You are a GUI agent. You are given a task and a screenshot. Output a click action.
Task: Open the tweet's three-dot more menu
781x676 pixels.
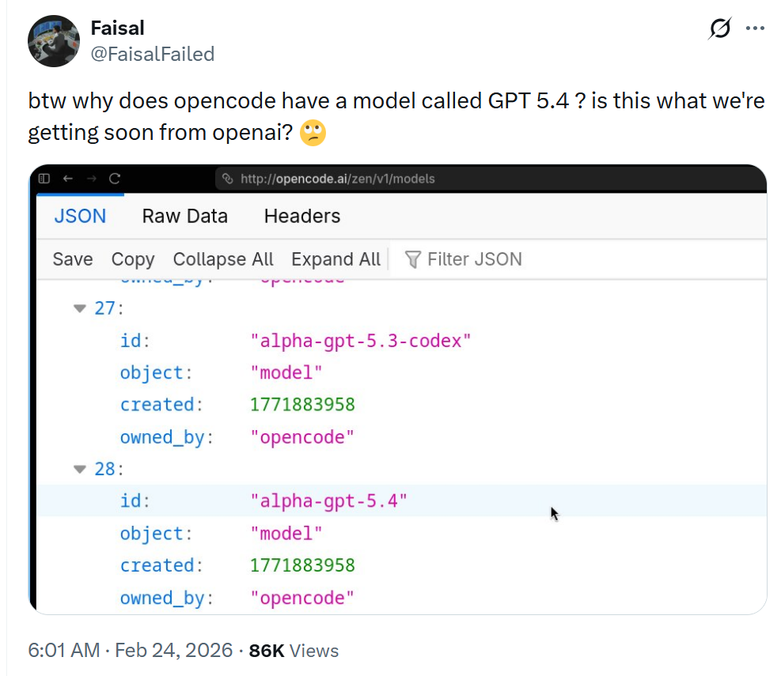tap(756, 29)
